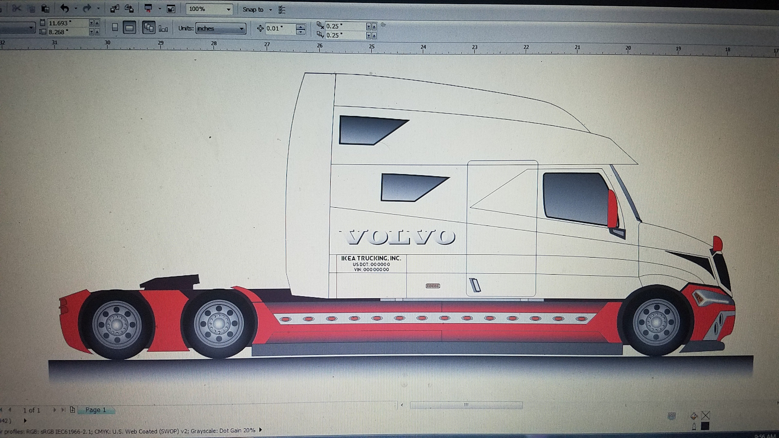Expand the Snap to dropdown
This screenshot has width=779, height=438.
tap(271, 10)
